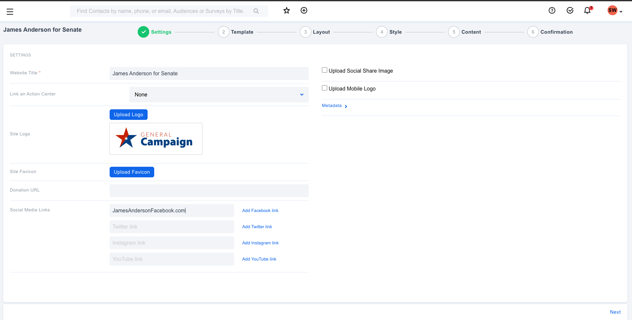This screenshot has width=632, height=320.
Task: Click the search magnifier icon
Action: click(x=256, y=11)
